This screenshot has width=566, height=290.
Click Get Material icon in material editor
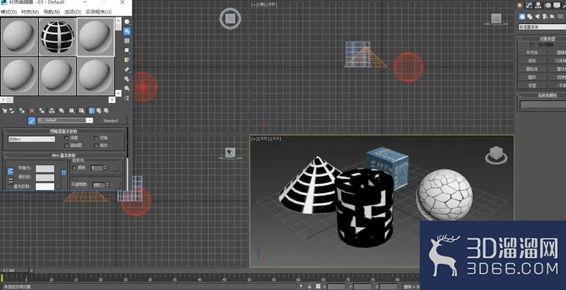click(4, 110)
